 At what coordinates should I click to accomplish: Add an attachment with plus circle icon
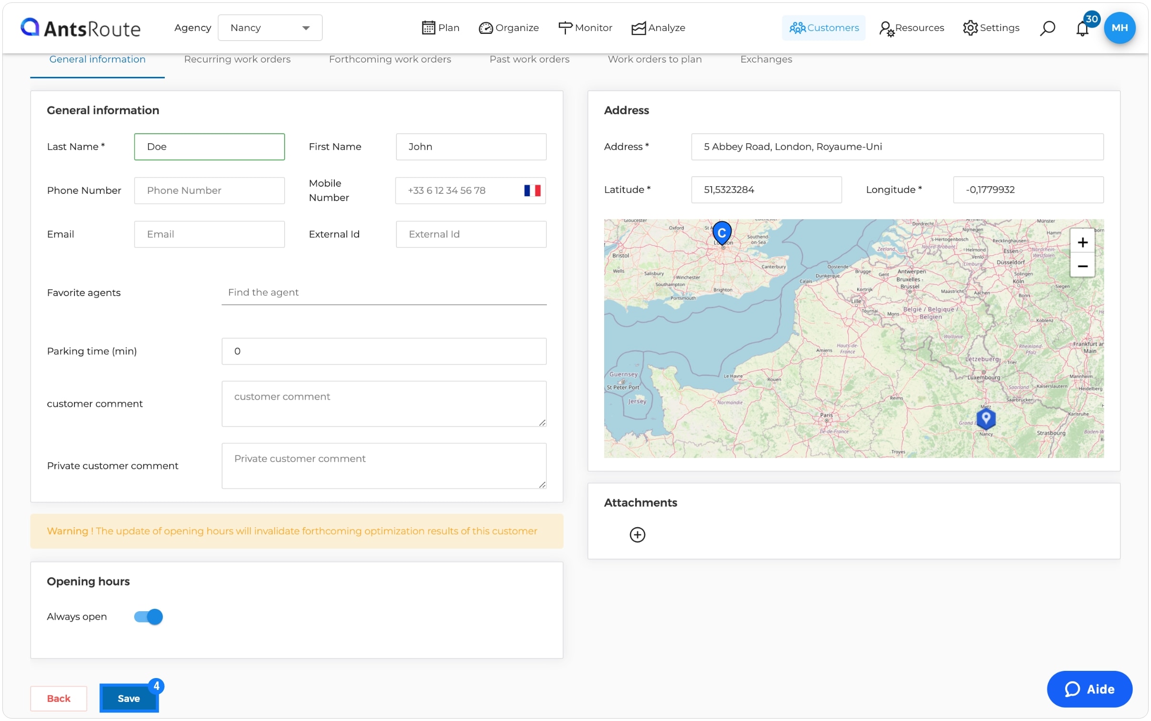click(x=637, y=534)
